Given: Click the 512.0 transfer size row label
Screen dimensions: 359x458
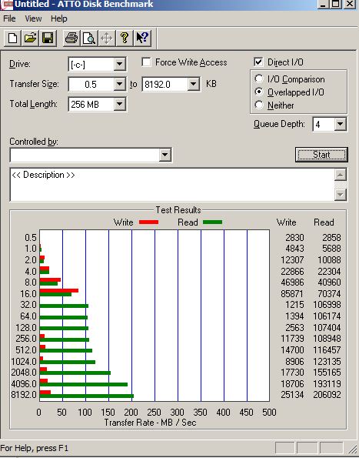Looking at the screenshot, I should coord(26,349).
